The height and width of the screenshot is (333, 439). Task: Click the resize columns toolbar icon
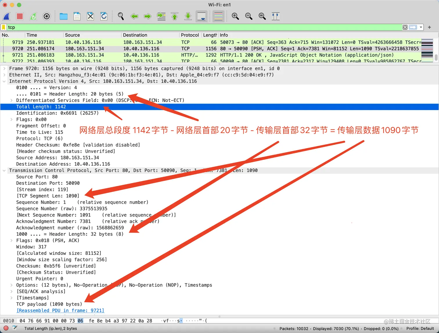pyautogui.click(x=276, y=16)
